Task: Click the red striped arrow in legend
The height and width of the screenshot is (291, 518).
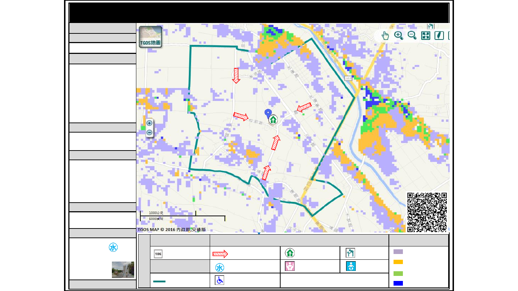Action: click(220, 254)
